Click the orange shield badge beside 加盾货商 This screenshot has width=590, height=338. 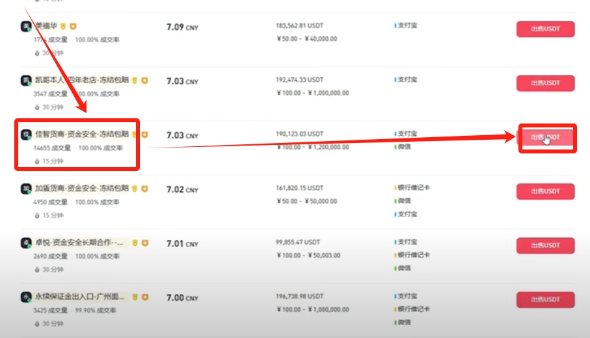144,188
